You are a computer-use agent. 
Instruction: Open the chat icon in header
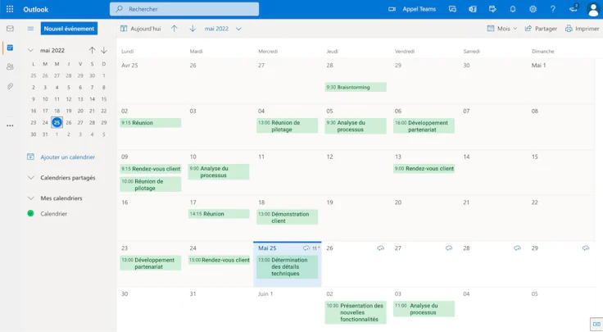click(452, 9)
